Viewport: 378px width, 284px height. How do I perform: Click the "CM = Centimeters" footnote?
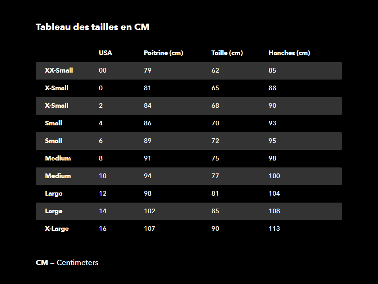67,262
